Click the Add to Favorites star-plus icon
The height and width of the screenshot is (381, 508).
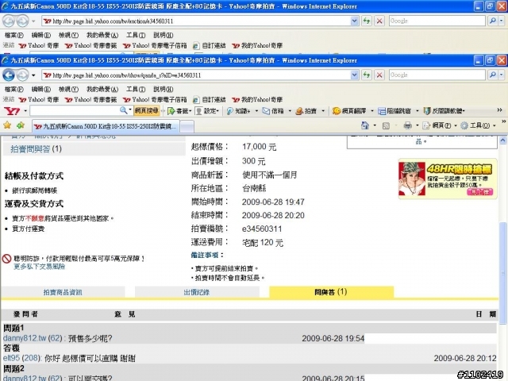[21, 125]
